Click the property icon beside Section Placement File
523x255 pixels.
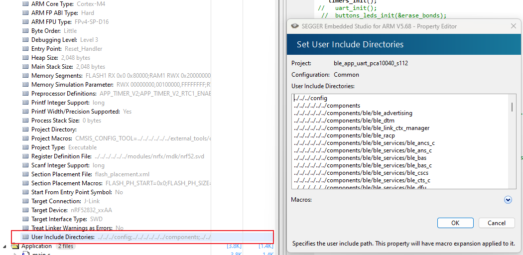[x=25, y=174]
